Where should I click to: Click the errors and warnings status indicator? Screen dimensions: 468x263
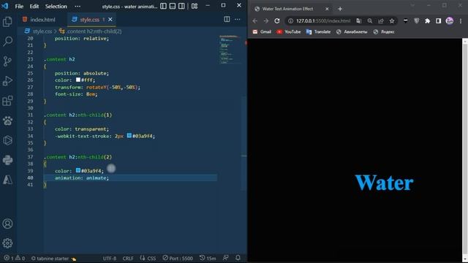pyautogui.click(x=14, y=258)
